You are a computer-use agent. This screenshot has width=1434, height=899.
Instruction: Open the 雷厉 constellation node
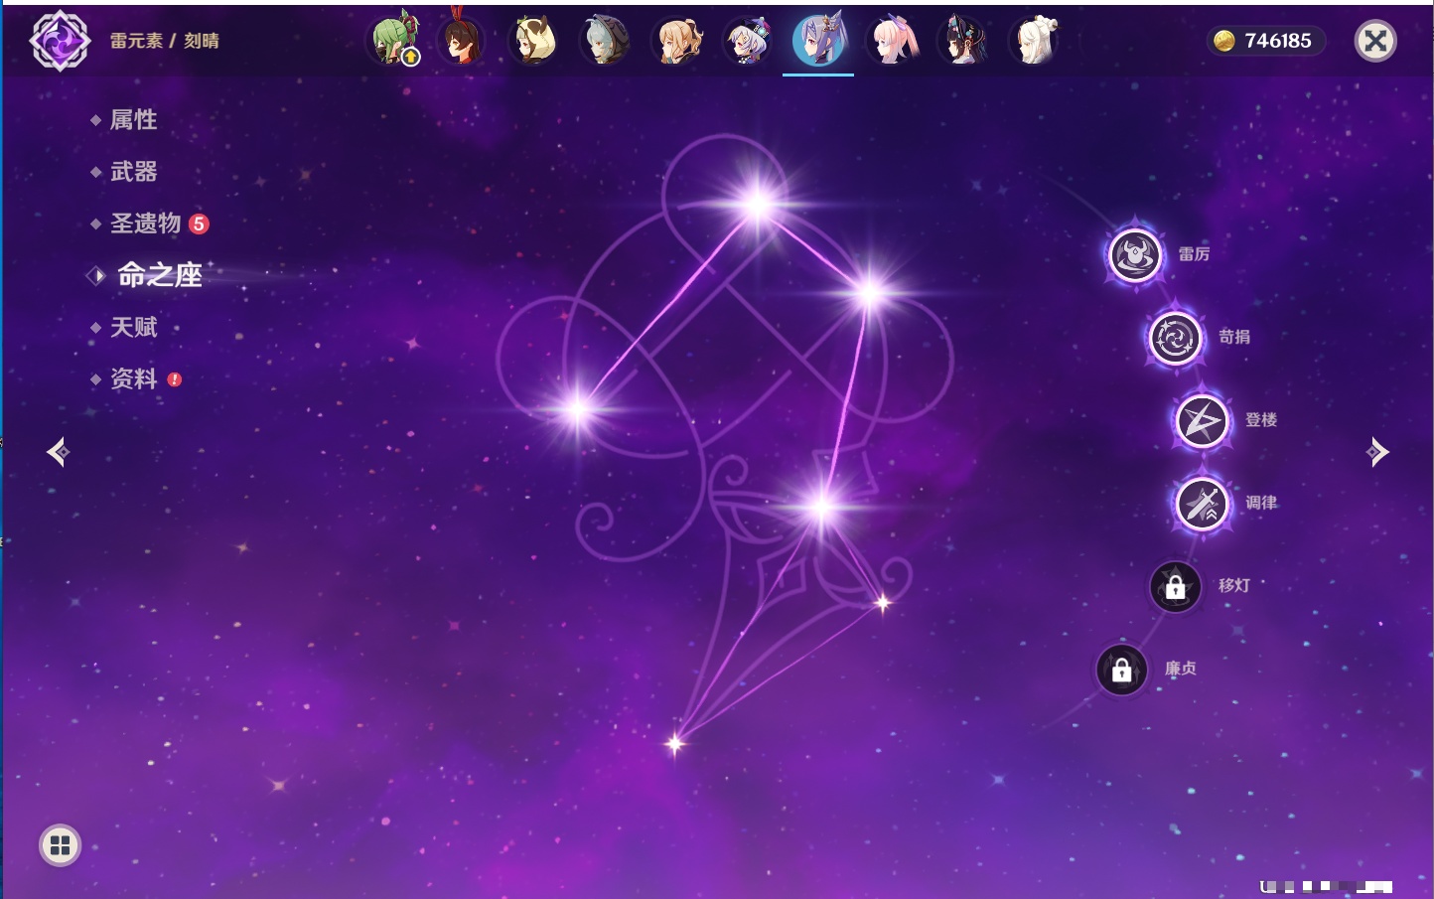coord(1135,254)
